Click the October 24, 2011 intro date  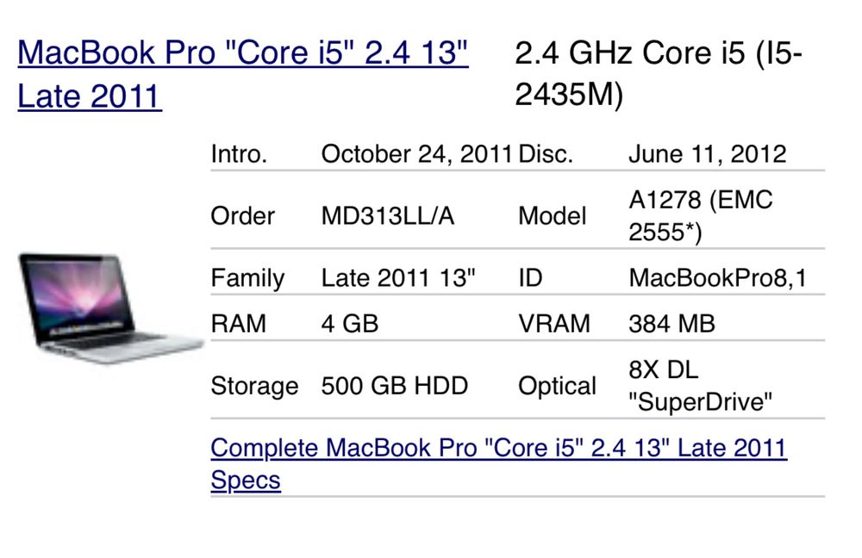(x=417, y=154)
